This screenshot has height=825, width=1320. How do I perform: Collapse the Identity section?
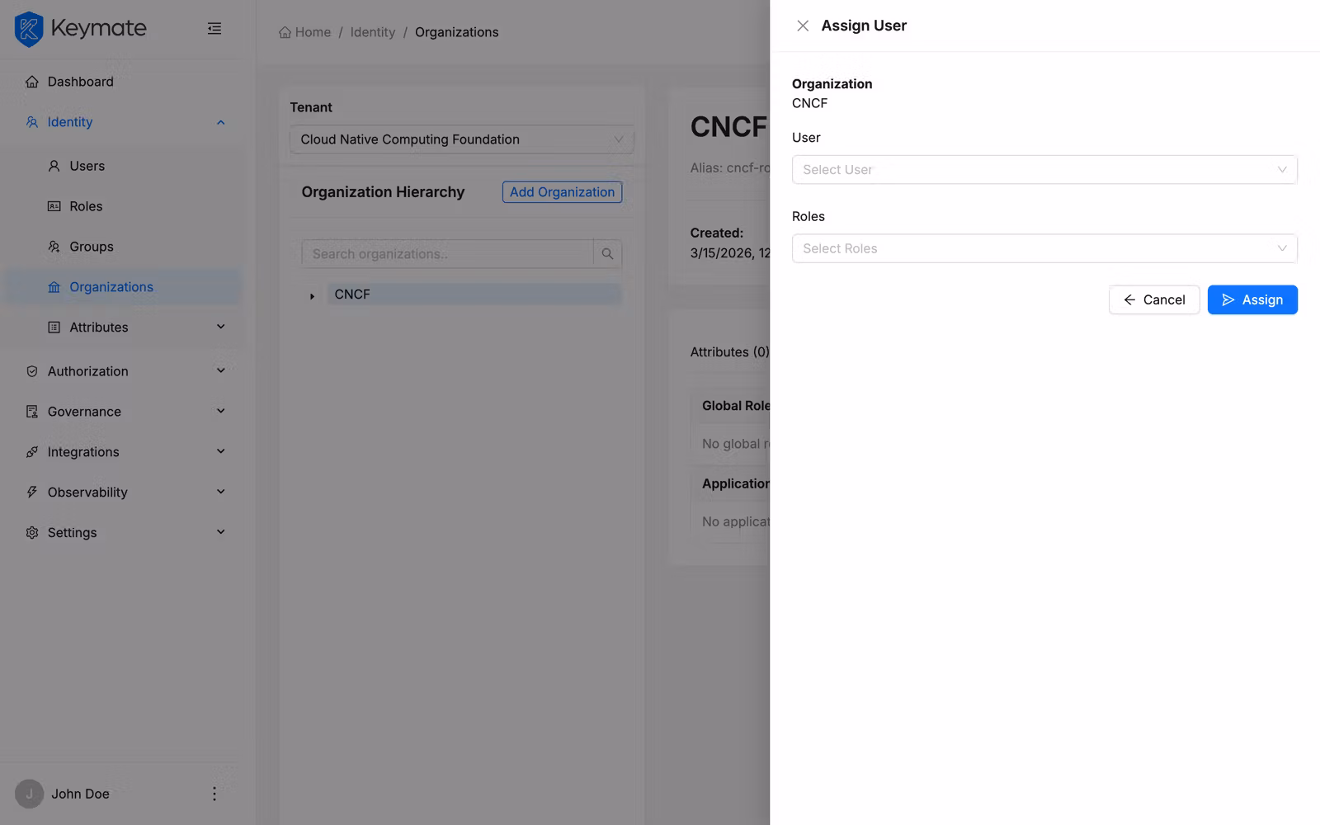click(x=220, y=121)
